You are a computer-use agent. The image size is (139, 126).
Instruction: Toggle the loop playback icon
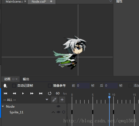click(50, 93)
